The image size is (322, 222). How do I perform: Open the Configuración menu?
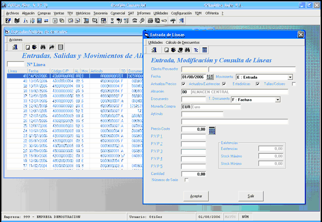coord(181,13)
